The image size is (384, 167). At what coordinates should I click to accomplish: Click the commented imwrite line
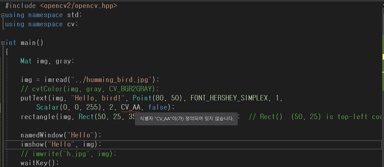[68, 153]
